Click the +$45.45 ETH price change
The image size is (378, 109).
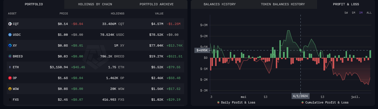click(78, 67)
